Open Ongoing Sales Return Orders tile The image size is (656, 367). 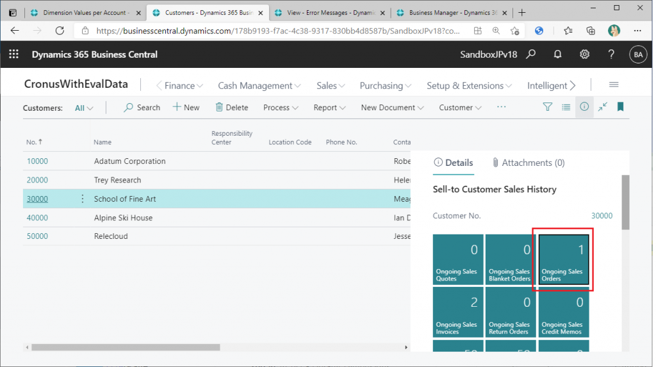click(511, 312)
